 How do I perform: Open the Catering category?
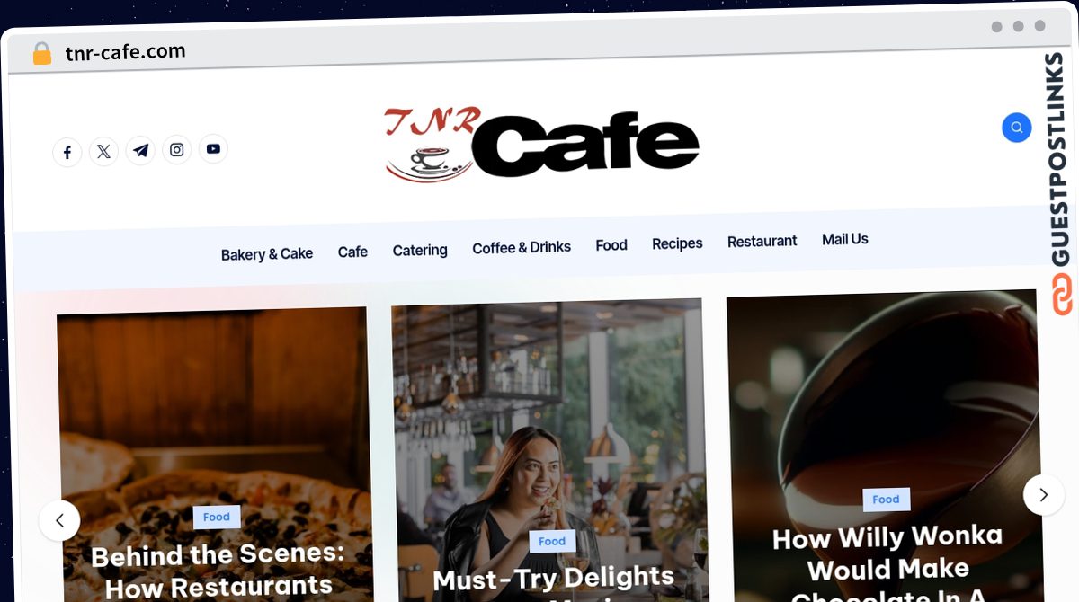point(420,250)
